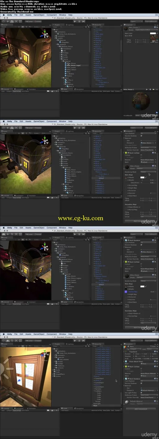159x439 pixels.
Task: Click the Default-Material sphere icon in the bottom Inspector
Action: click(127, 402)
